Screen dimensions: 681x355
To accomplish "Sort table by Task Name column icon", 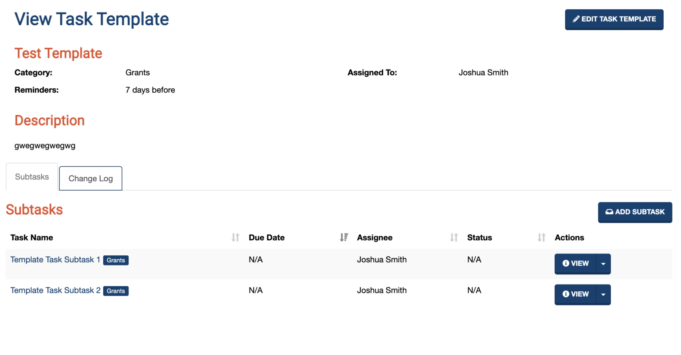I will 235,238.
